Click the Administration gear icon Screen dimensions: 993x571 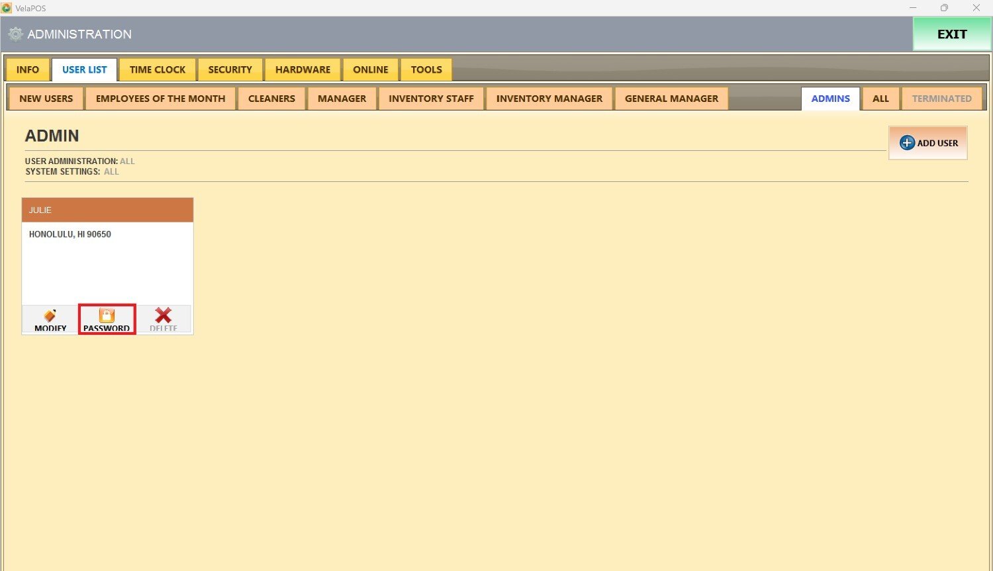pyautogui.click(x=15, y=34)
